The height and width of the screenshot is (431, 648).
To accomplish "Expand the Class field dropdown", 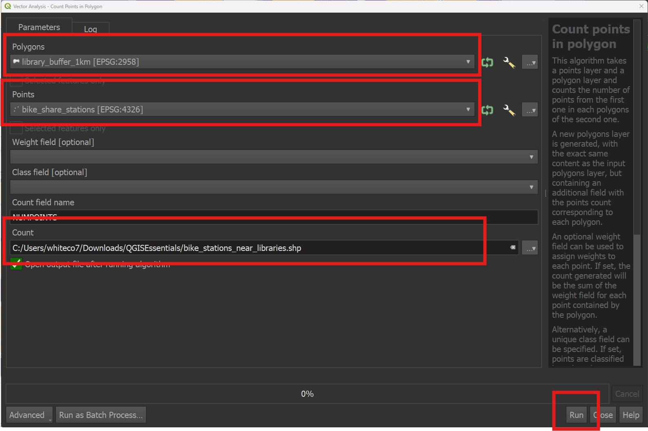I will pos(274,187).
